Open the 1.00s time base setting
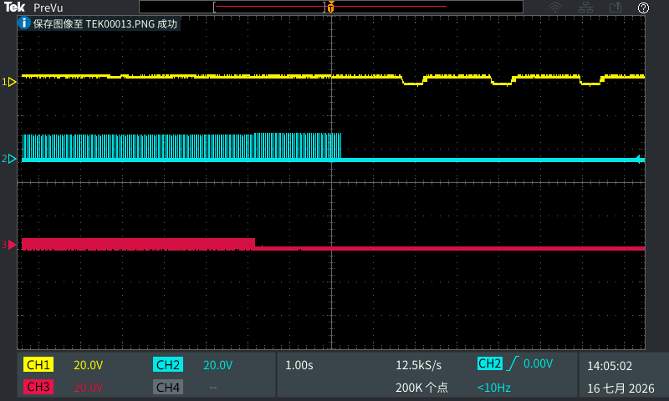 [x=299, y=365]
